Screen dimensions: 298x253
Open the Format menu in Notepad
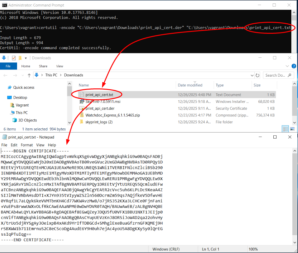coord(27,145)
